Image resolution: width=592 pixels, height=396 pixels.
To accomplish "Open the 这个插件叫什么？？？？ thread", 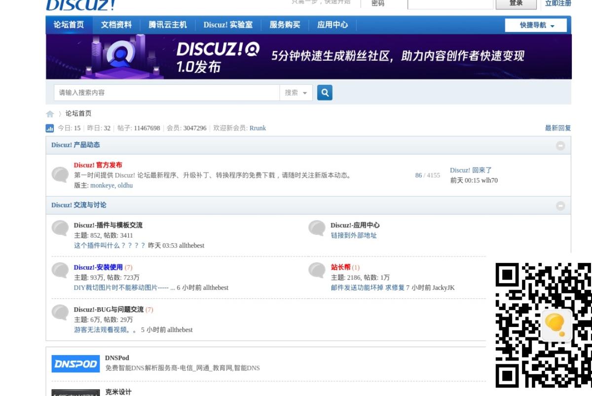I will [110, 246].
